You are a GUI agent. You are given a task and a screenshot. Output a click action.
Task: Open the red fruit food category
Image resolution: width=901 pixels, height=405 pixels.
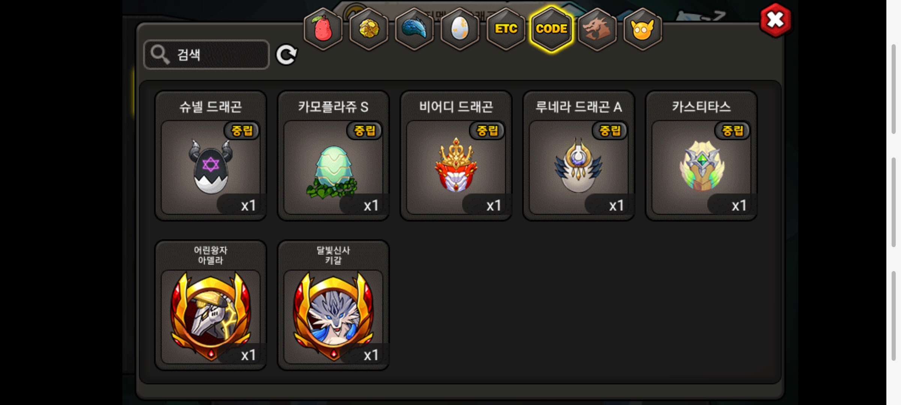[323, 29]
